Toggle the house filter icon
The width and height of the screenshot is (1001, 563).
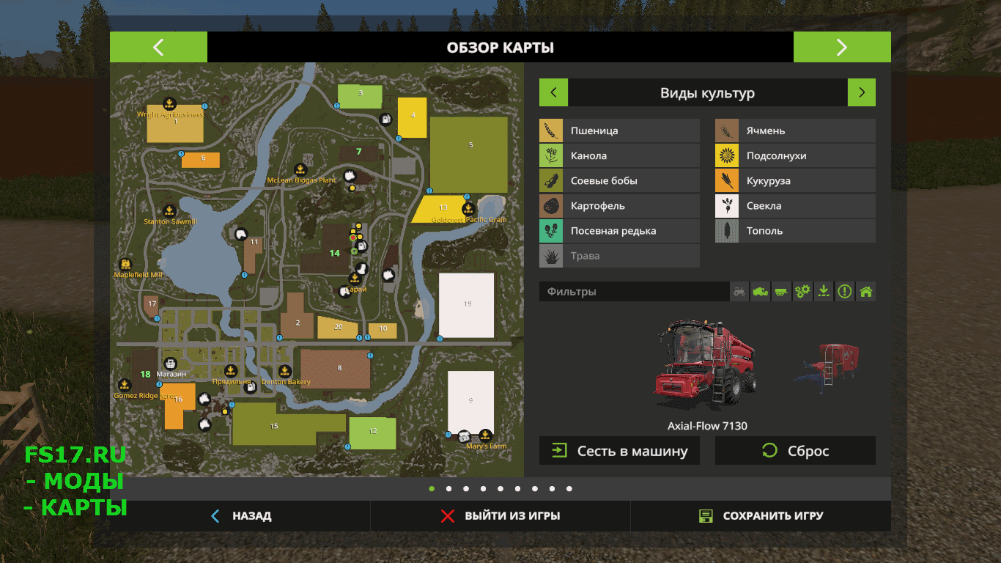click(866, 292)
